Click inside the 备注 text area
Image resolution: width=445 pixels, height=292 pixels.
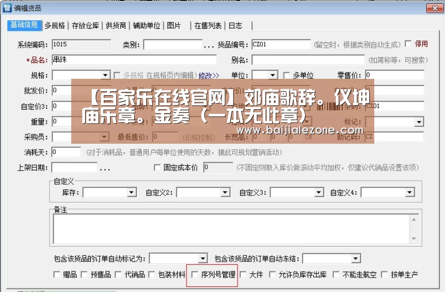[231, 229]
